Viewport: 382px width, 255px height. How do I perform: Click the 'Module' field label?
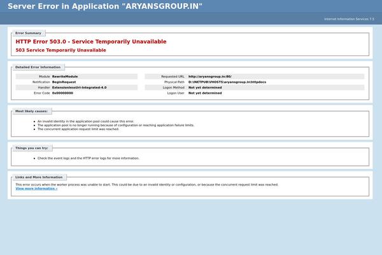coord(45,76)
